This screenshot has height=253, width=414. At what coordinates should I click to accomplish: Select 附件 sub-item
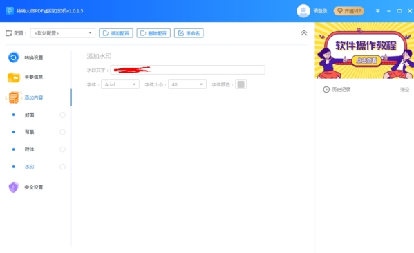pos(29,149)
